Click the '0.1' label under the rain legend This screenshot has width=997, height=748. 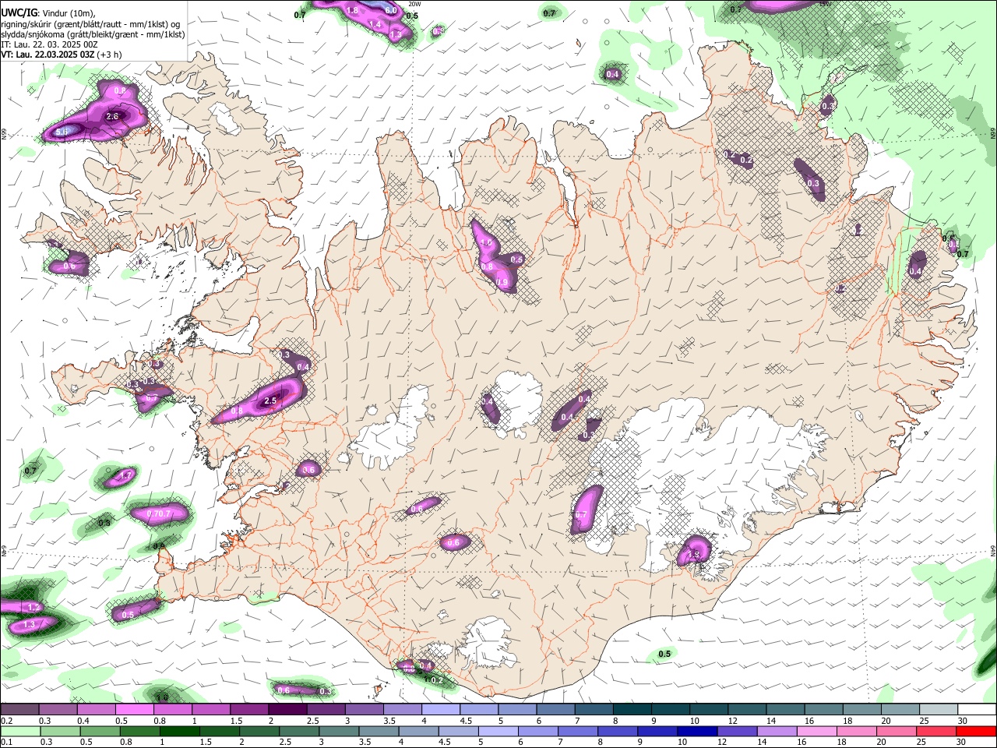[x=5, y=743]
